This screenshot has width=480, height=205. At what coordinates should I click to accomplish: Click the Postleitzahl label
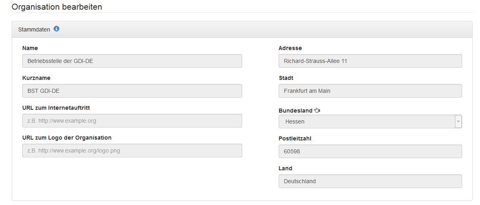point(295,138)
